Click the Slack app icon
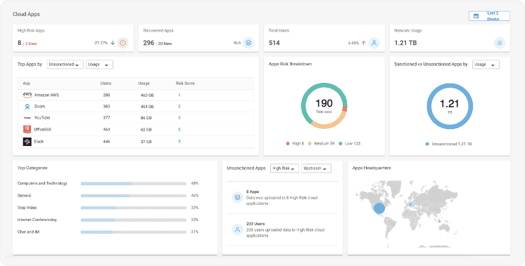The image size is (525, 266). coord(27,142)
